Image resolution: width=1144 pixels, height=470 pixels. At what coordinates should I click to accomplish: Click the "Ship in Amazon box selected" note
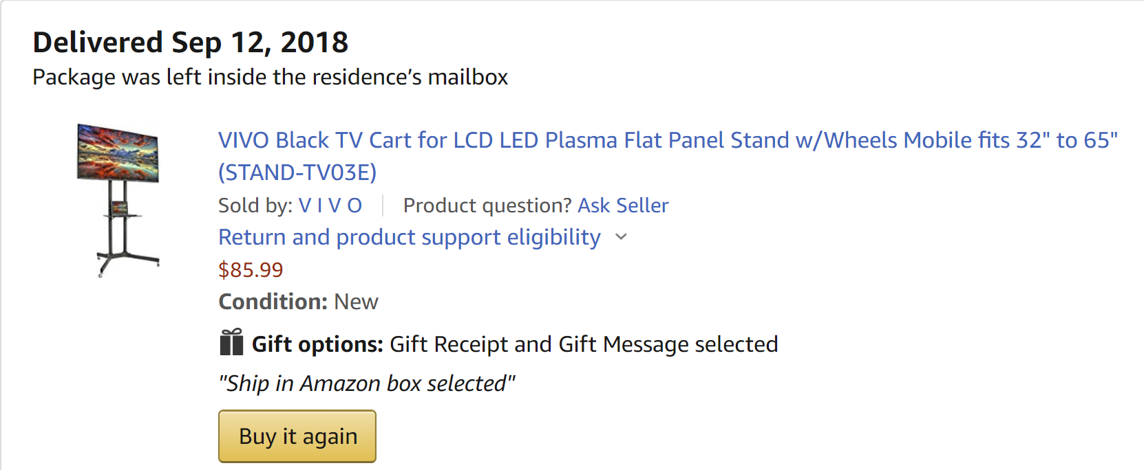click(367, 383)
